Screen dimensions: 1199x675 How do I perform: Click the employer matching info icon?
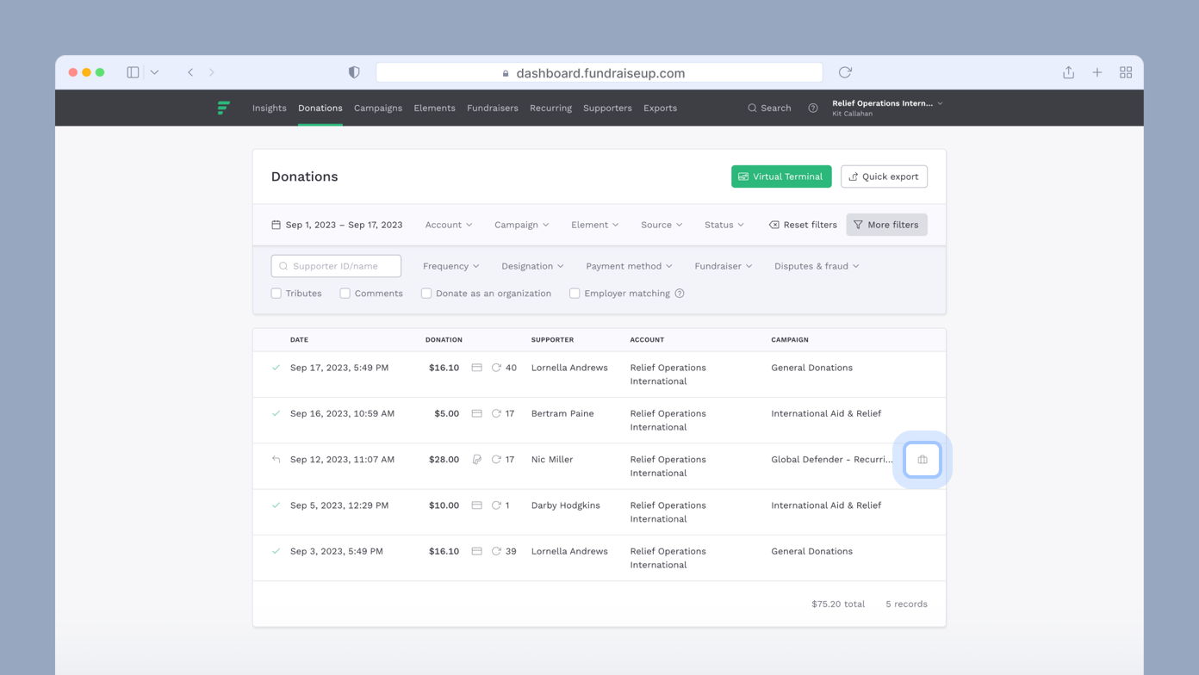click(680, 294)
